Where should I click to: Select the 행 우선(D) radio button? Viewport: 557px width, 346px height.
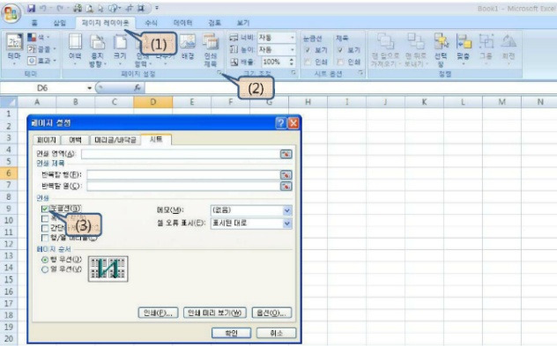(x=45, y=260)
